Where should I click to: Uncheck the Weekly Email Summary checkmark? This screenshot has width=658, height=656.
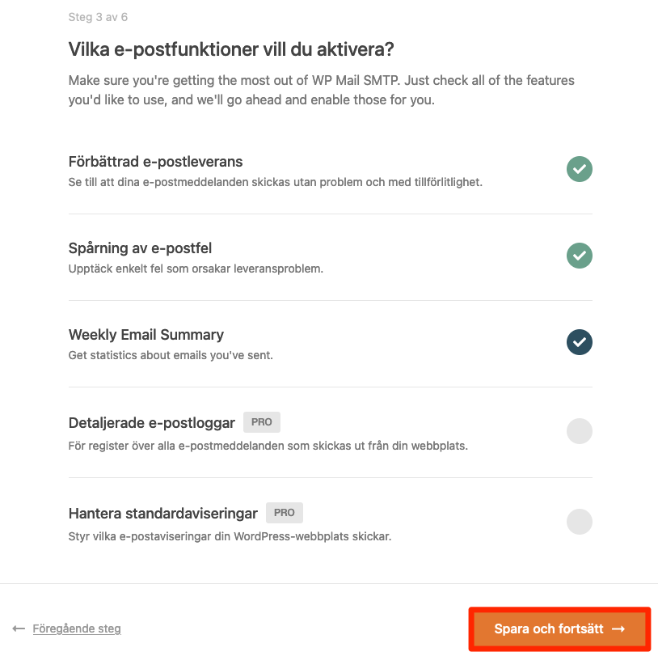(579, 342)
